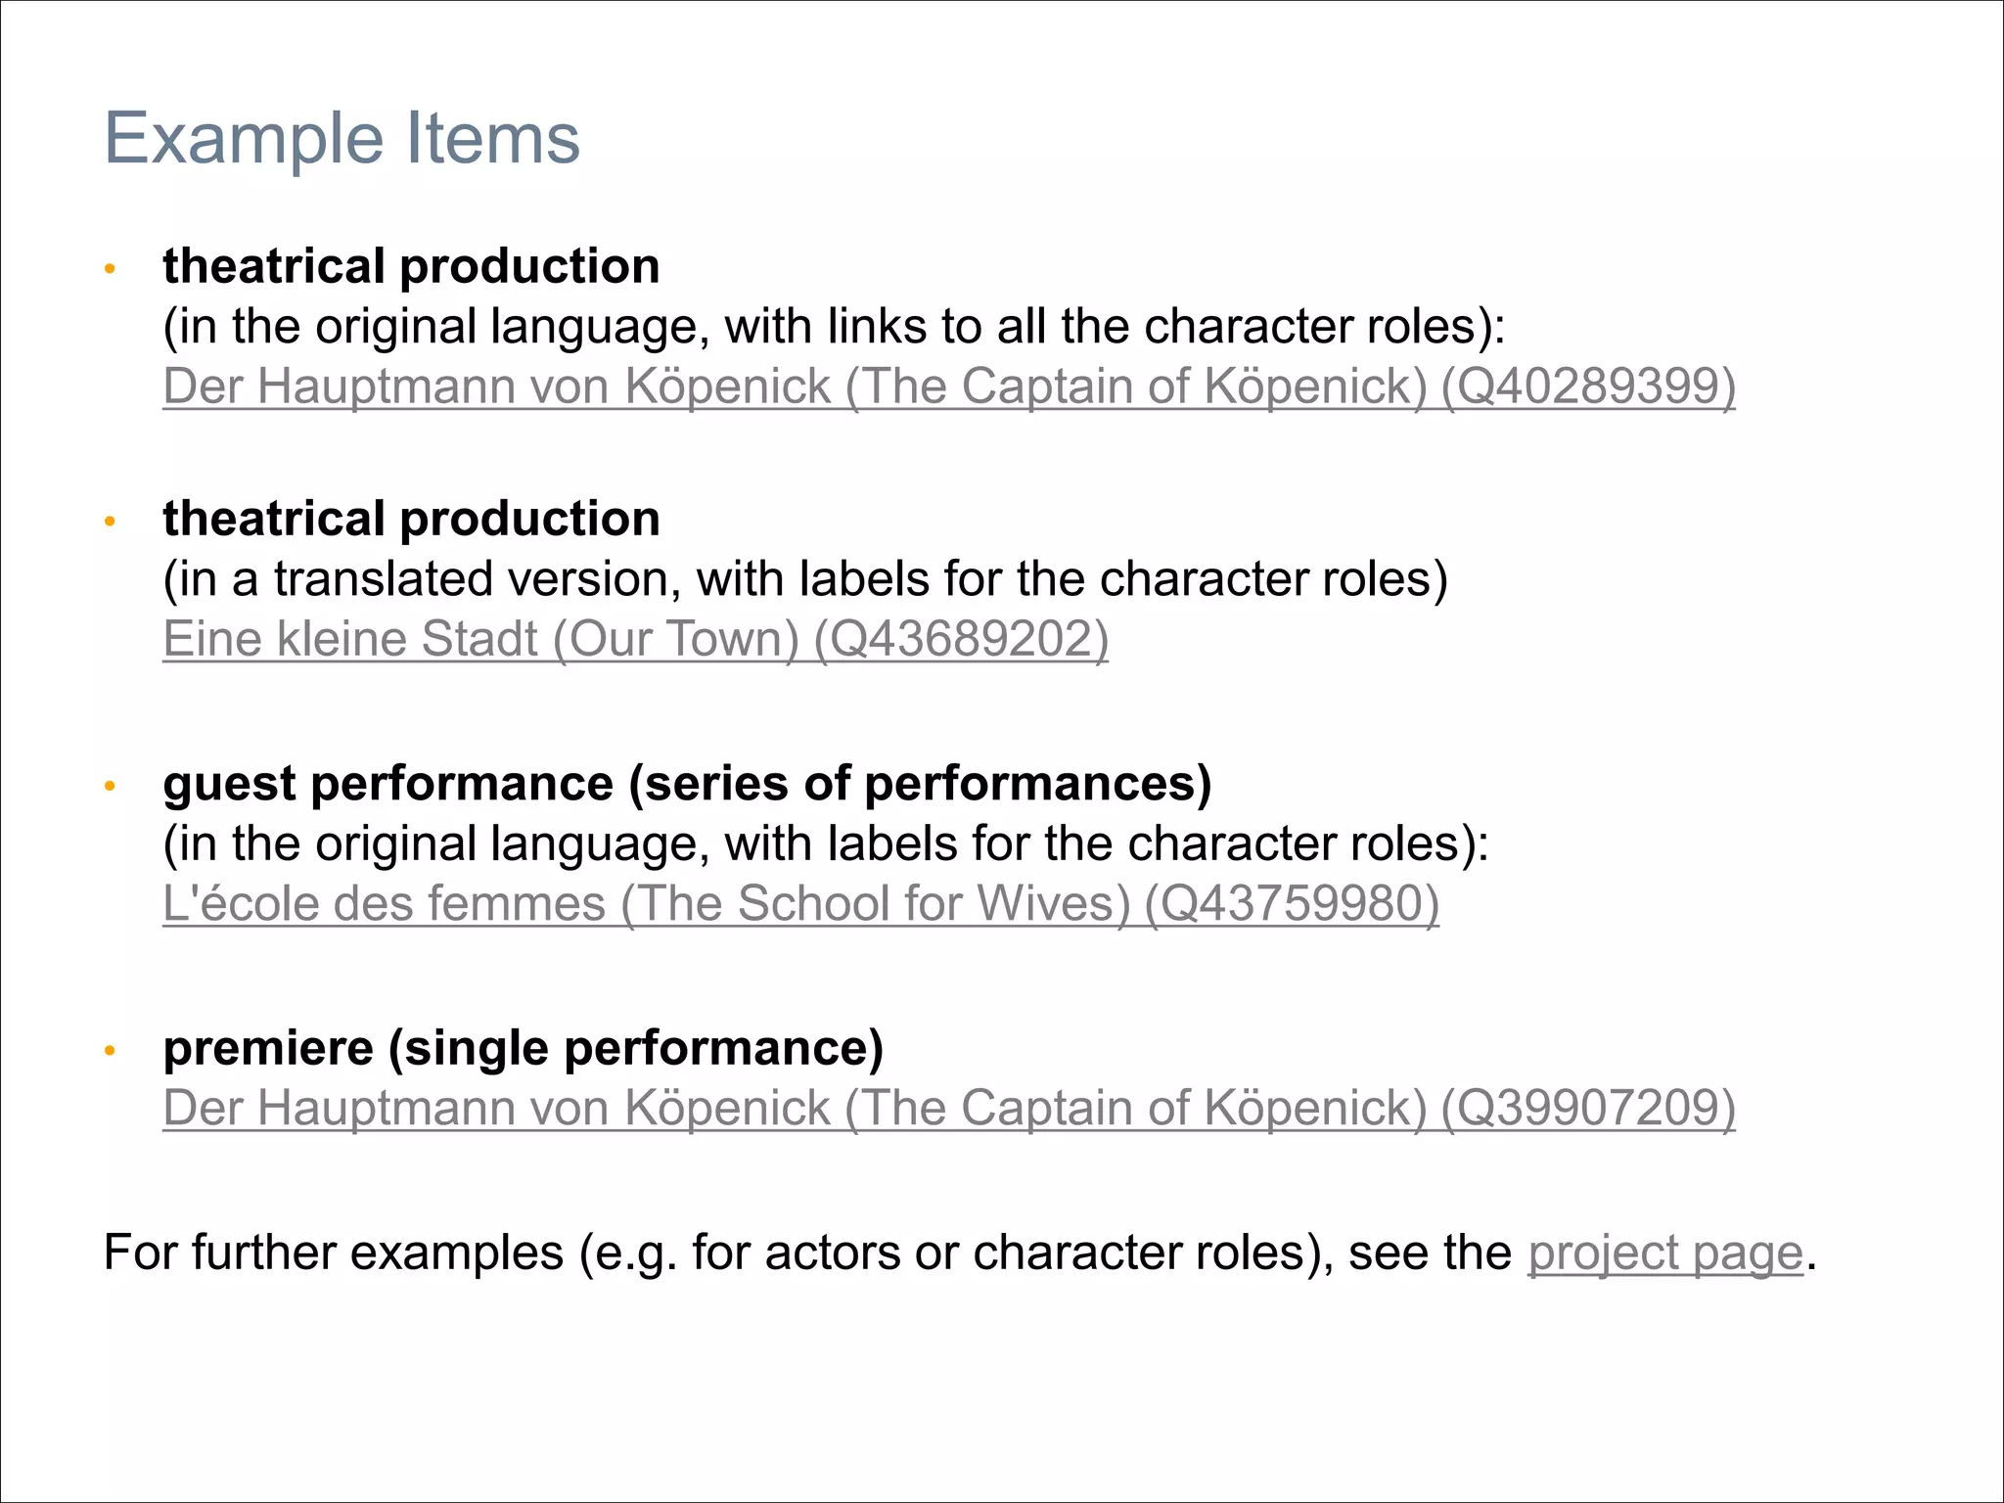Viewport: 2004px width, 1503px height.
Task: Open the Köpenick Q40289399 link
Action: point(948,387)
